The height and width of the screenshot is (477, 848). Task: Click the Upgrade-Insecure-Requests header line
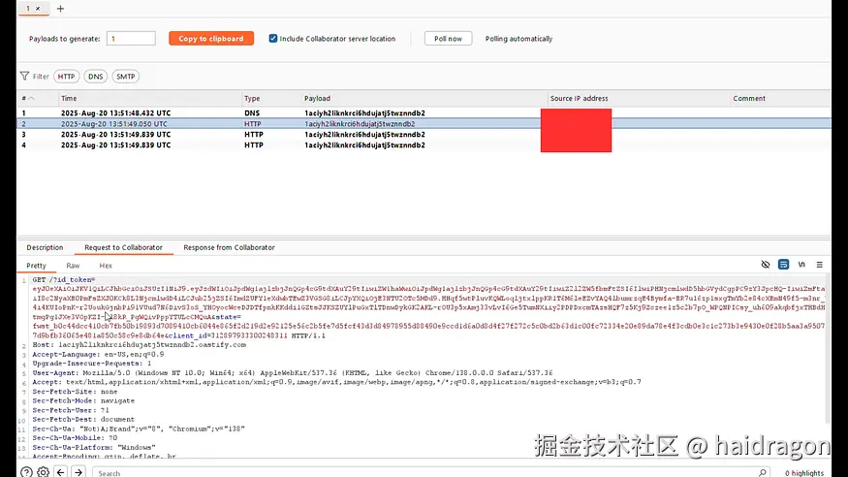(x=91, y=364)
